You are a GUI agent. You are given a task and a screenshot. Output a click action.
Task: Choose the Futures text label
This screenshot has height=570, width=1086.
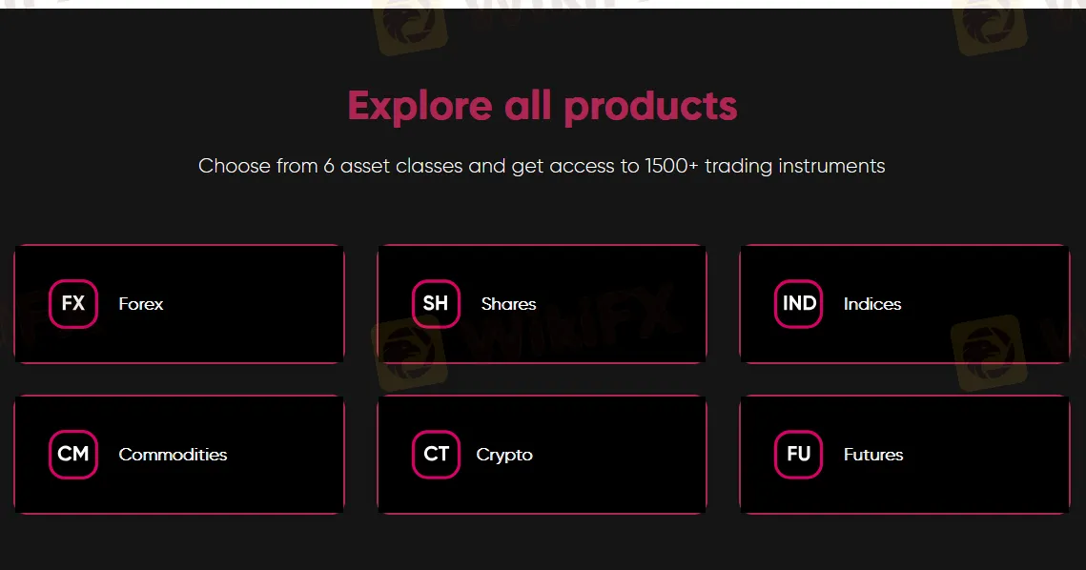coord(873,455)
